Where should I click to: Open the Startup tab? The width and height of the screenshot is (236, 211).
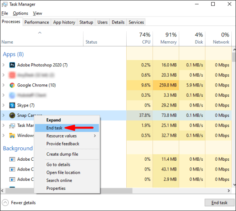[x=86, y=22]
